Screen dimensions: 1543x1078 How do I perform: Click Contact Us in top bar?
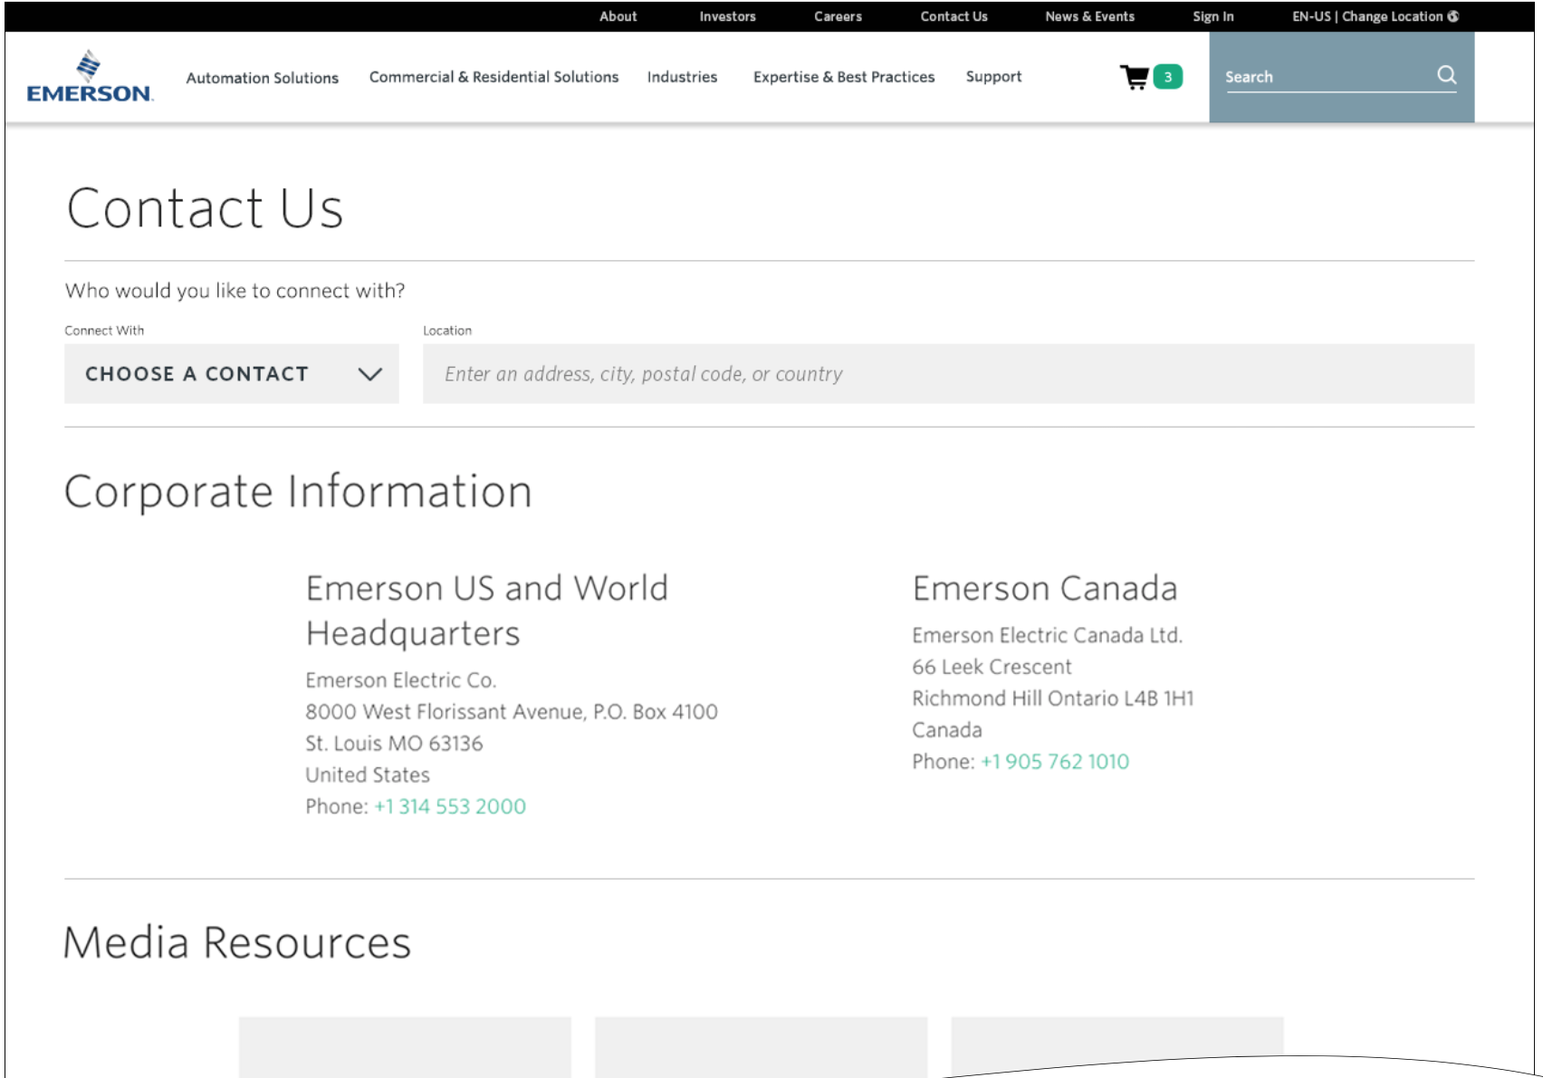(x=954, y=16)
